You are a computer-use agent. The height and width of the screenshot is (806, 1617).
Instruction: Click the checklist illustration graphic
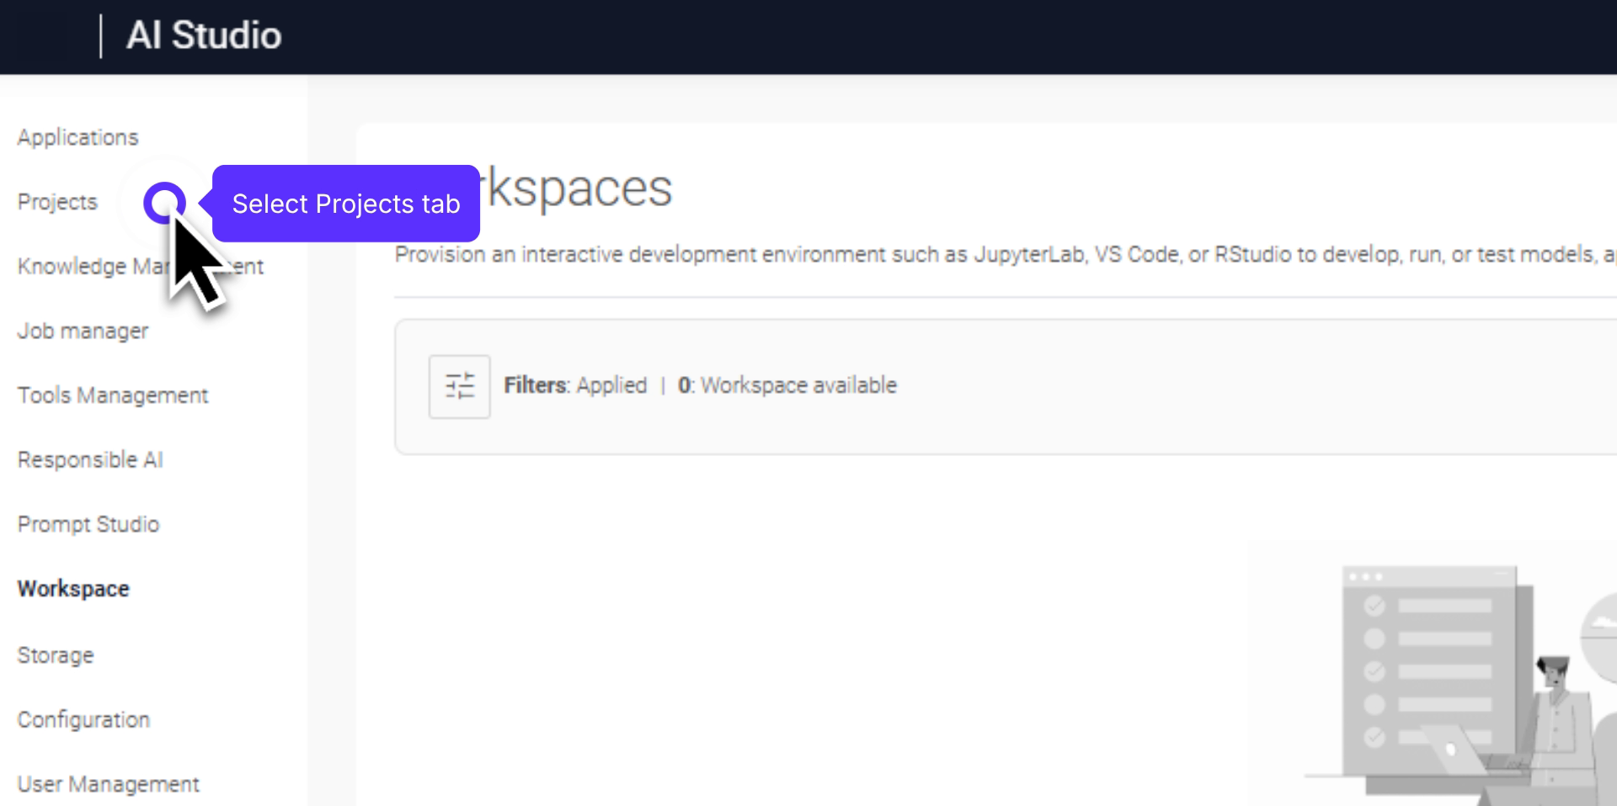[x=1432, y=673]
